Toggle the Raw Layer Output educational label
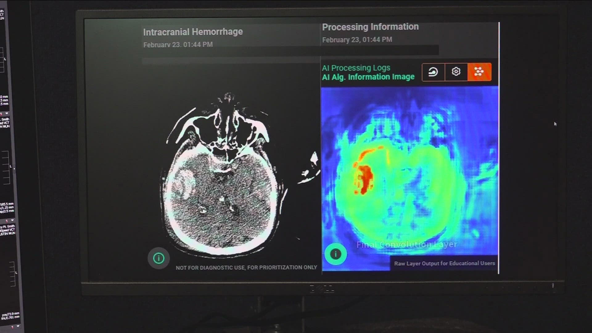Viewport: 592px width, 333px height. pyautogui.click(x=444, y=263)
